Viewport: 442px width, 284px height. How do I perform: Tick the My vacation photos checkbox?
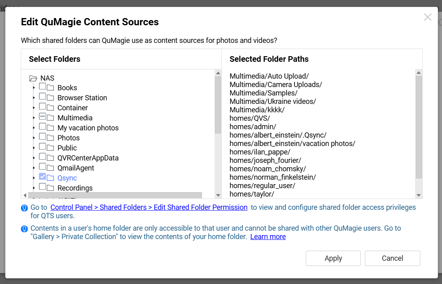(x=42, y=126)
